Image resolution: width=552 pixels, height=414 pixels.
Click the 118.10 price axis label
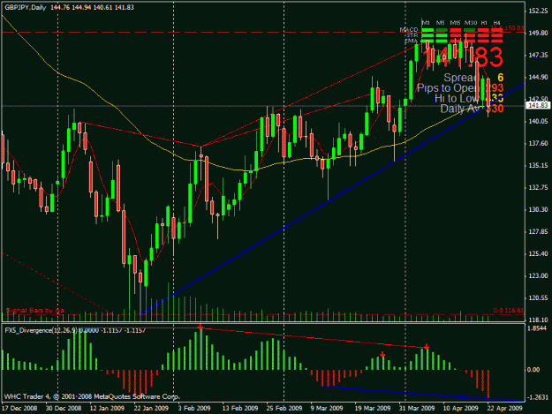tap(538, 320)
